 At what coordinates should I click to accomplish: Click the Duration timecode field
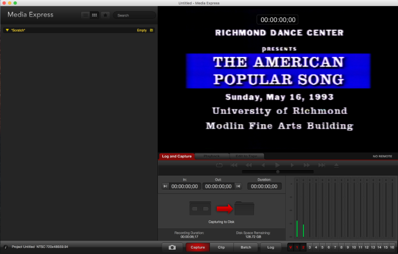(x=265, y=186)
